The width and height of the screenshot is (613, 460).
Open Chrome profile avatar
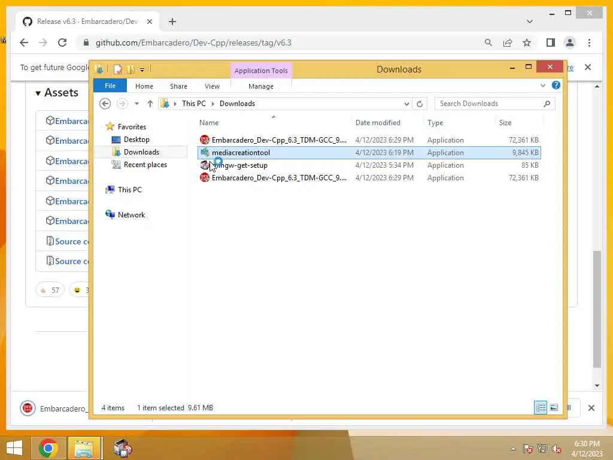[x=570, y=43]
